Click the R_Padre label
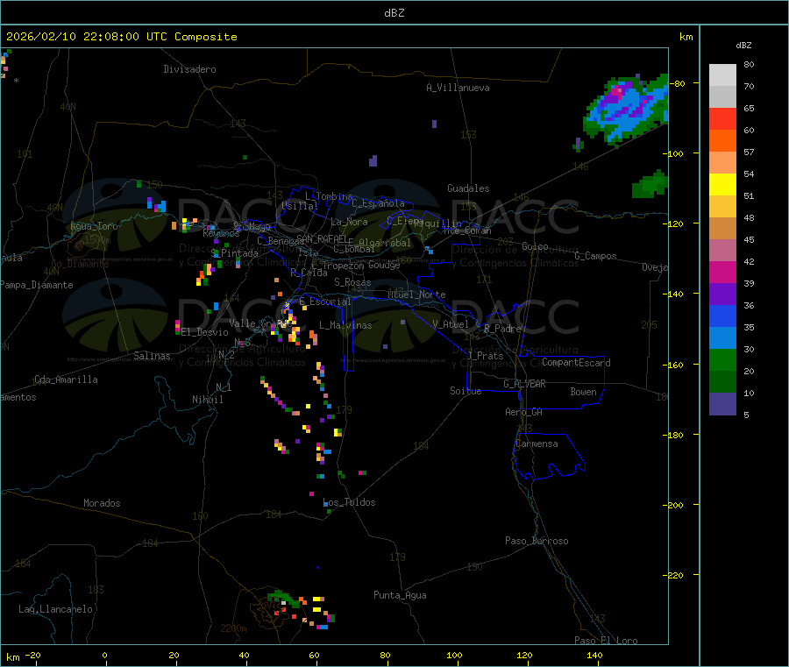 502,329
